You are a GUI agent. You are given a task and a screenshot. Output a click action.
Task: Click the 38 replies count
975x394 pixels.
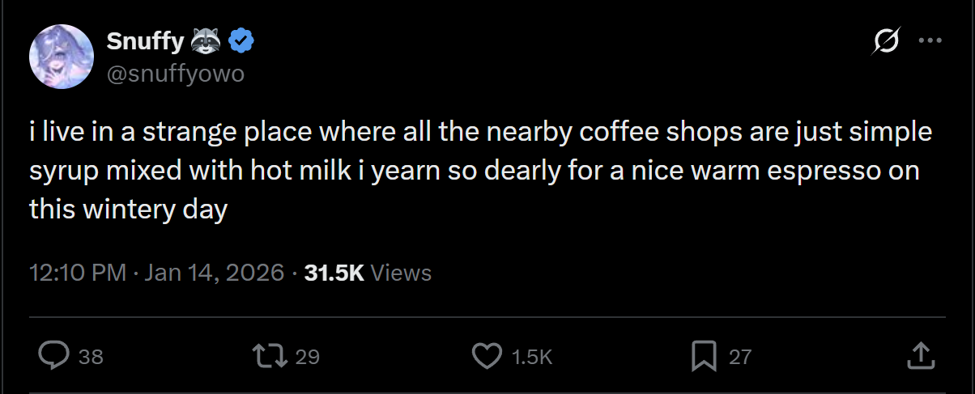coord(92,356)
